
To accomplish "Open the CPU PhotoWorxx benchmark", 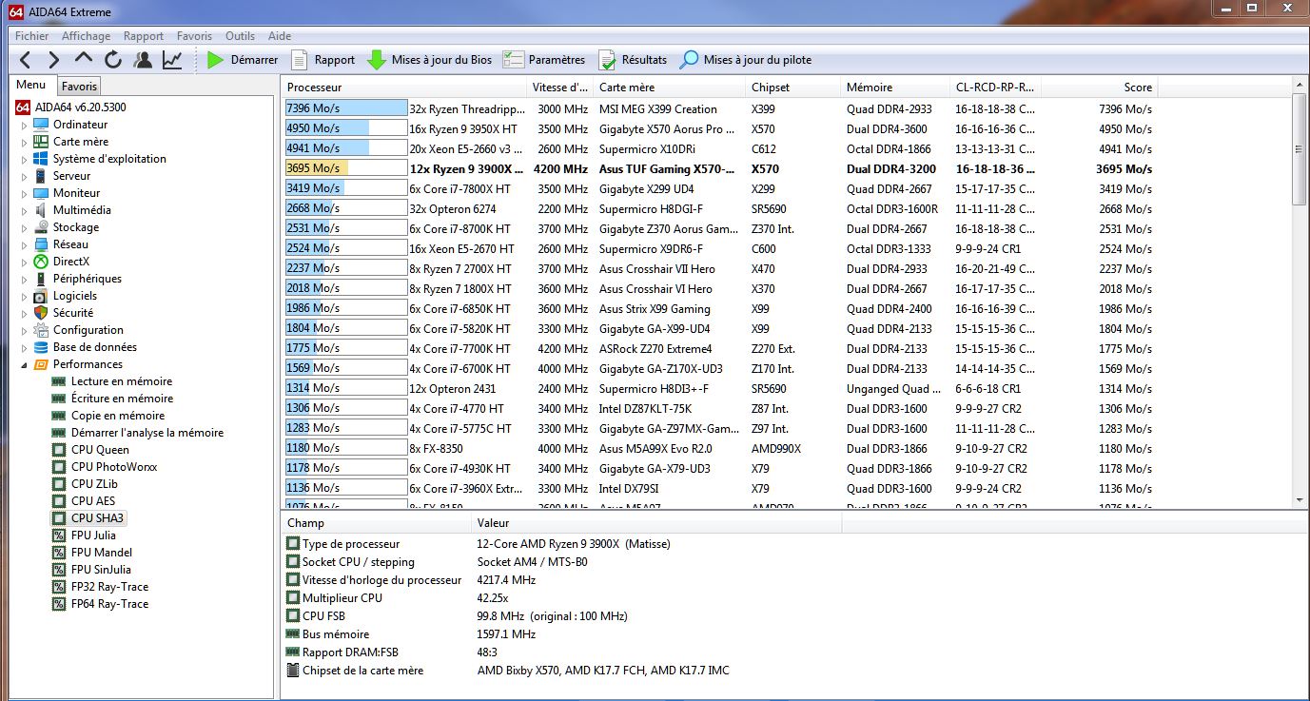I will 114,467.
